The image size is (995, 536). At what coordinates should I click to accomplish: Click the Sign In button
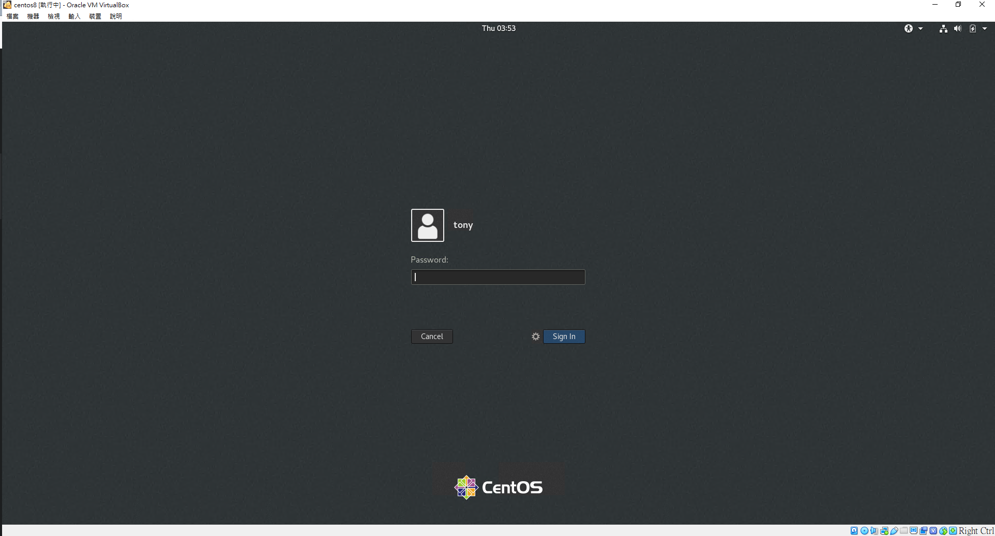pyautogui.click(x=564, y=336)
